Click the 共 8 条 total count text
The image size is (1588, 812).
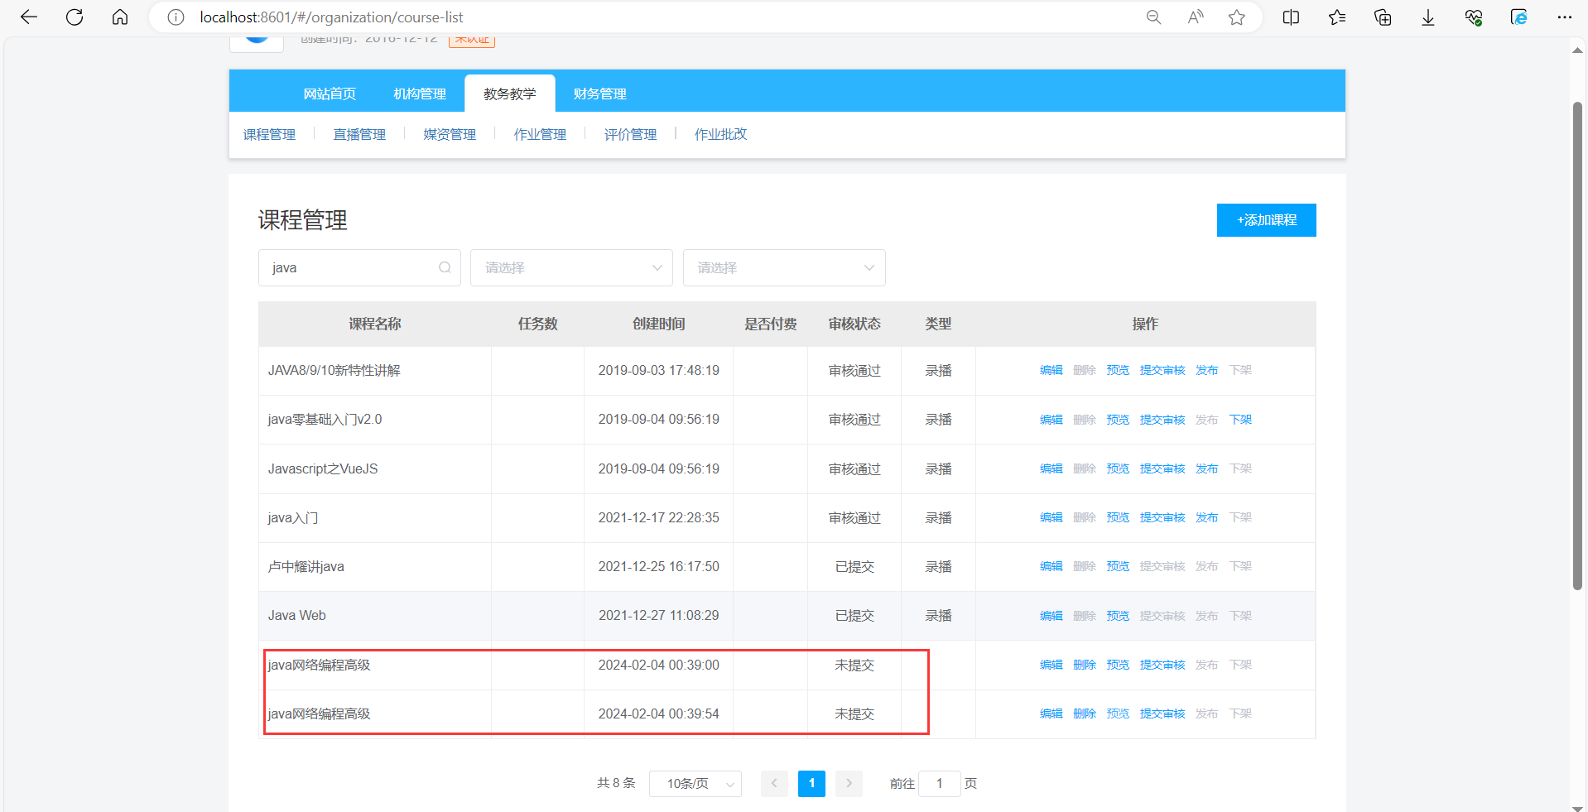tap(616, 783)
